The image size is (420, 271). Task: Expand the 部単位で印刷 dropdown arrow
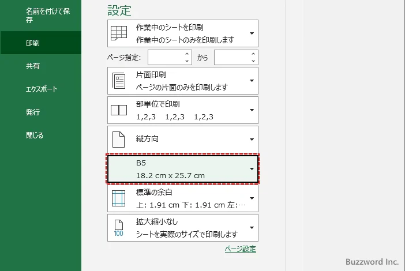[x=252, y=110]
